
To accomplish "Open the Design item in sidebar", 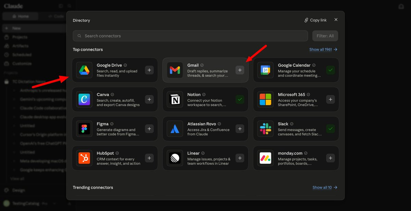I will 18,190.
